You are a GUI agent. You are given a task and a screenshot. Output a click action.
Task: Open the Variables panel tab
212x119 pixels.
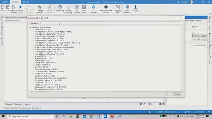(8, 104)
